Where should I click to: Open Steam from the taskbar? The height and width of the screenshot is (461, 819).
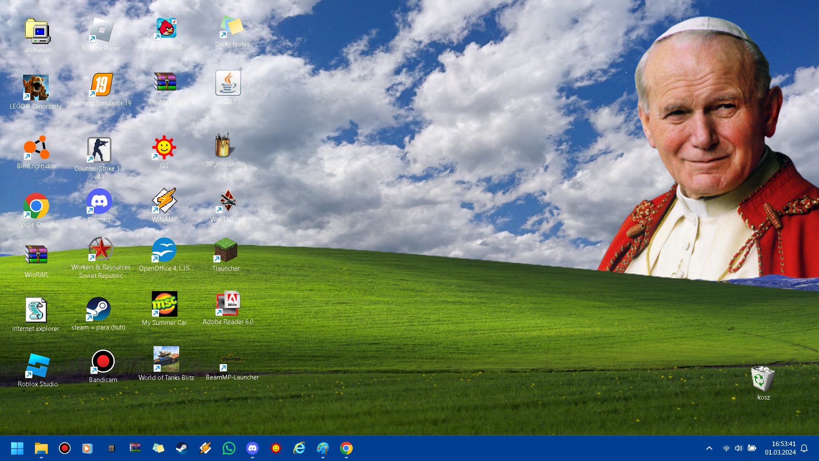[x=182, y=448]
